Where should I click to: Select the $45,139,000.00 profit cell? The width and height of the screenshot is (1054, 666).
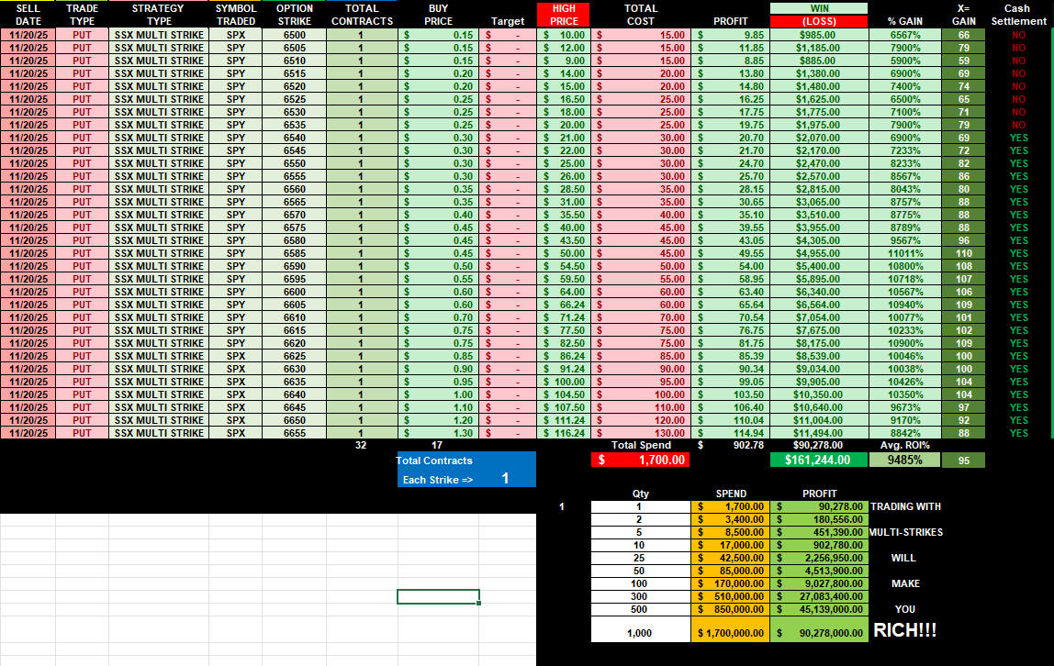pyautogui.click(x=820, y=609)
